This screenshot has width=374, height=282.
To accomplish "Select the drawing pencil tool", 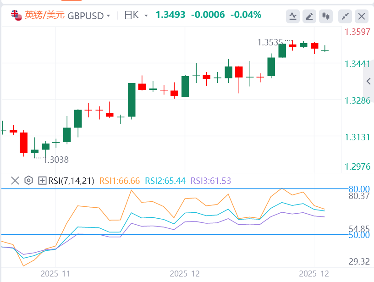I will pyautogui.click(x=309, y=17).
